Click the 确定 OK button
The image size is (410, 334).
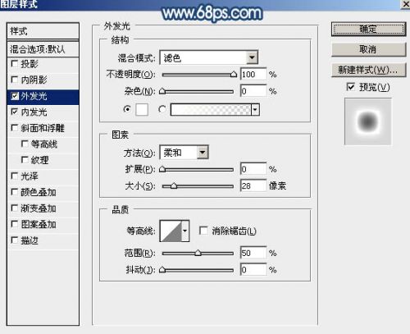coord(369,29)
